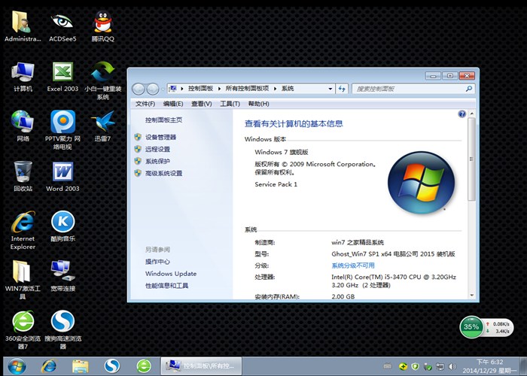Expand the arrow after 控制面板 breadcrumb
527x376 pixels.
click(219, 89)
